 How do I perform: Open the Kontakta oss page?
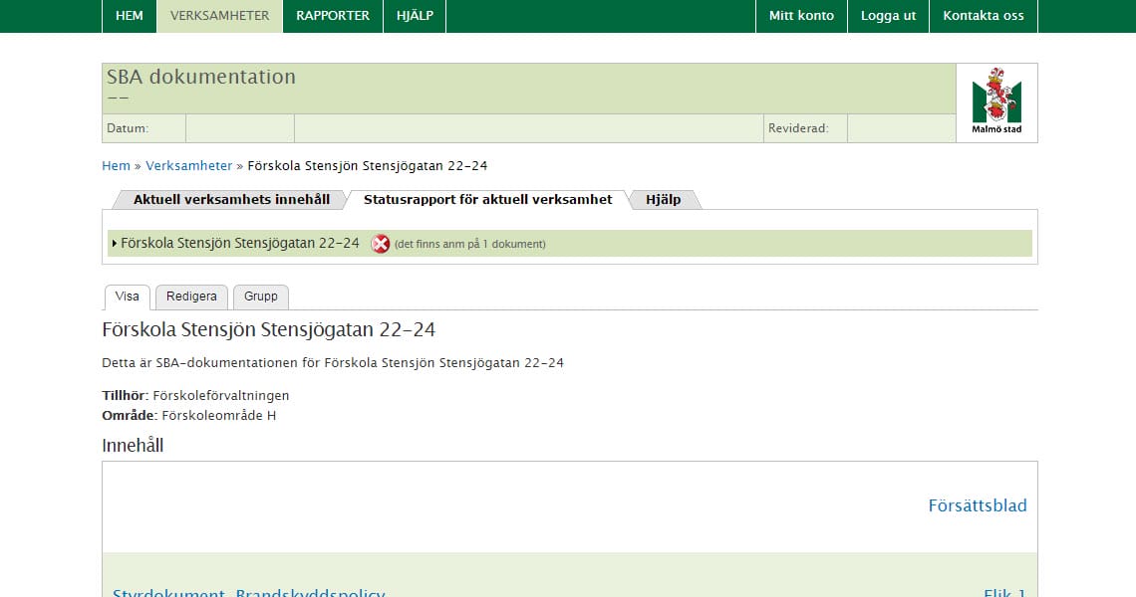click(x=983, y=16)
